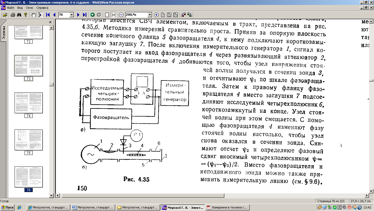This screenshot has height=211, width=374.
Task: Switch to the Метрология folder taskbar window
Action: coord(137,207)
